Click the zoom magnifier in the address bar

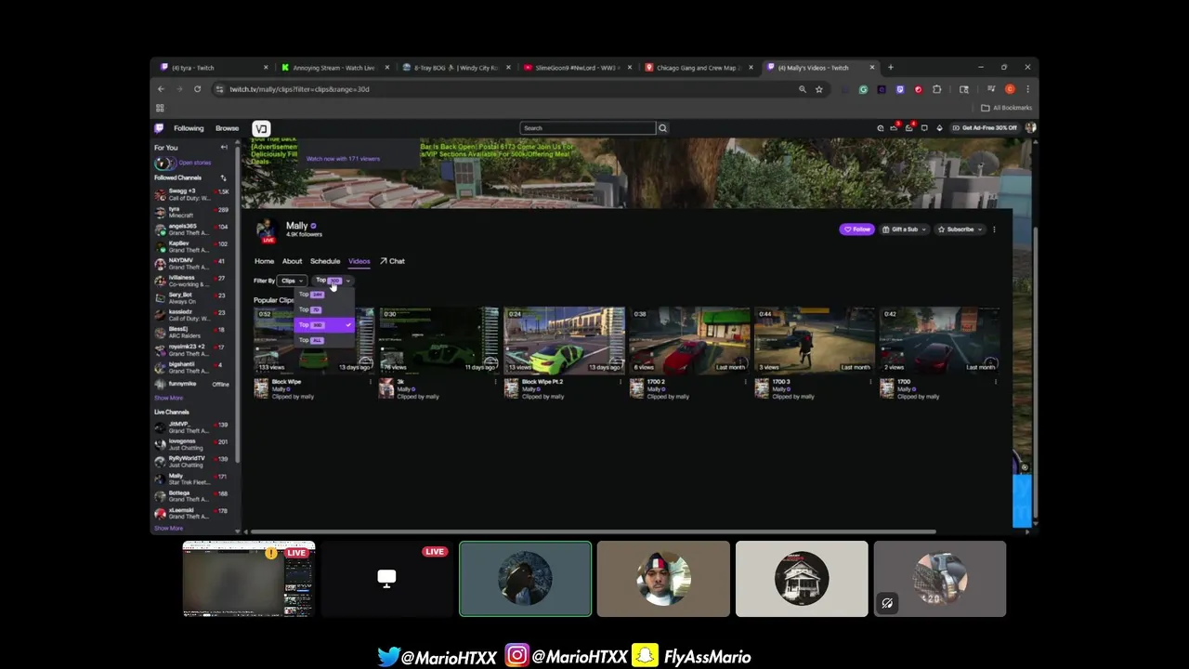click(802, 89)
